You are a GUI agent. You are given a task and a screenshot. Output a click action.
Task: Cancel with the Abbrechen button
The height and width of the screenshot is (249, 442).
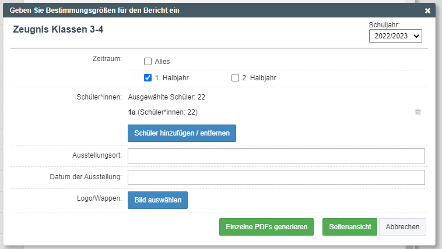402,227
